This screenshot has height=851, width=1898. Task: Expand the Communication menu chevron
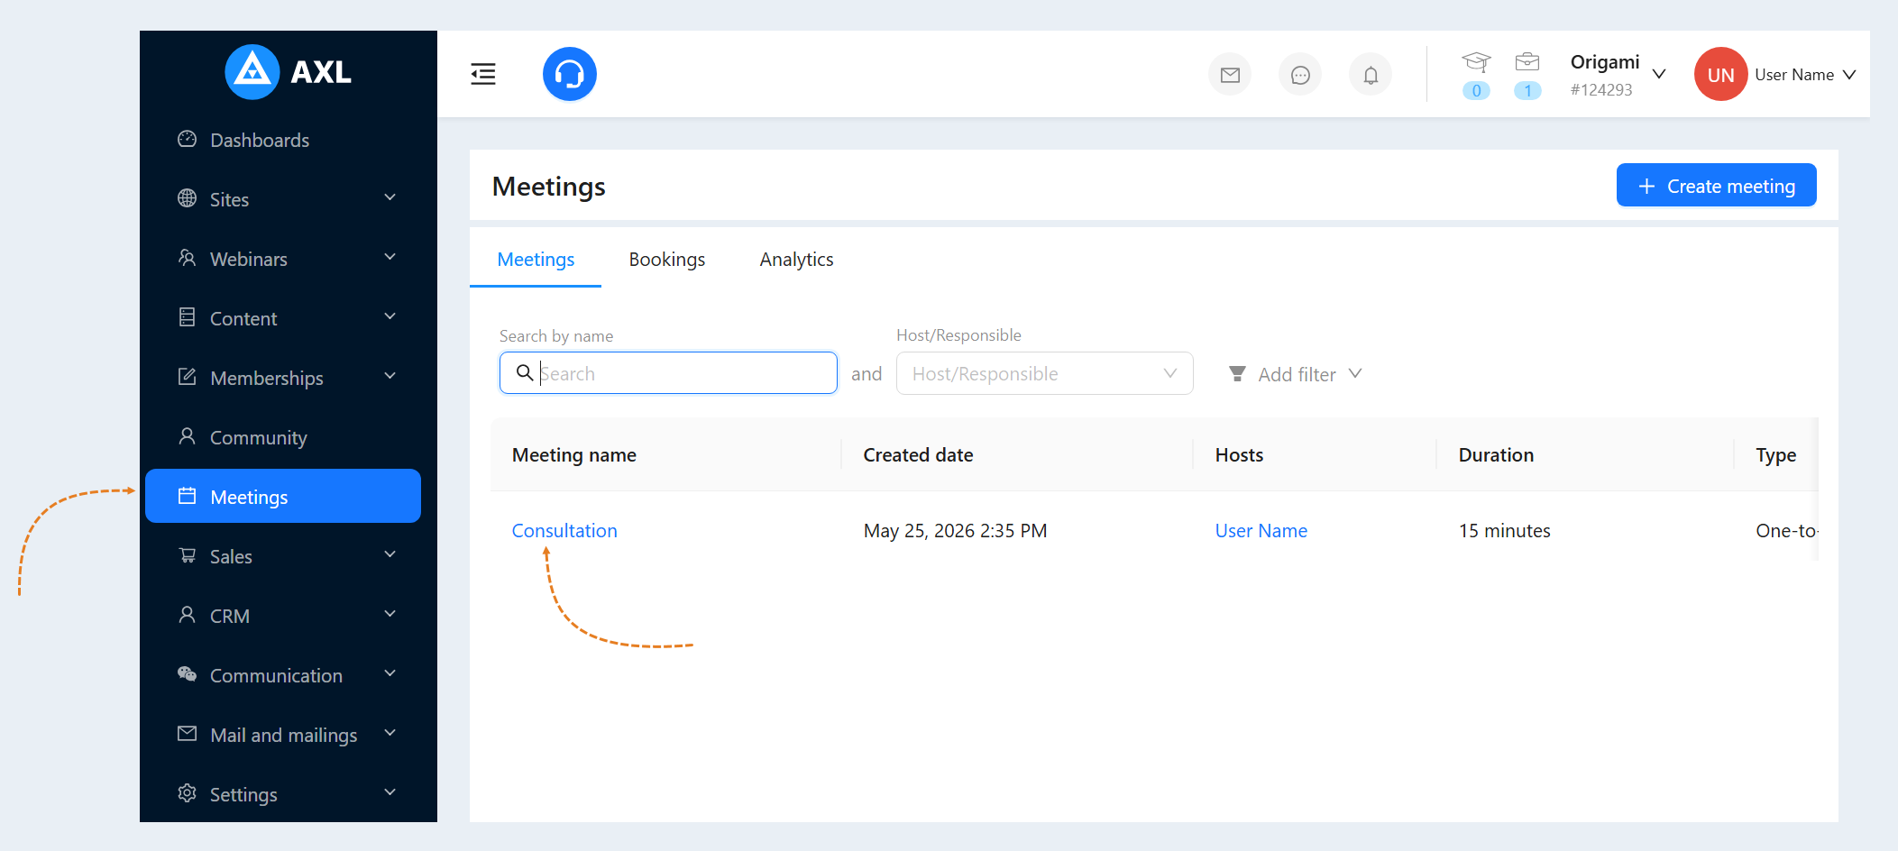[390, 673]
